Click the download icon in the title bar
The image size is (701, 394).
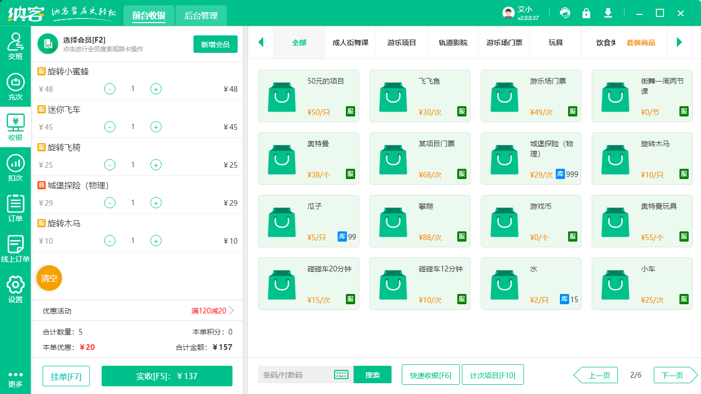click(x=608, y=12)
